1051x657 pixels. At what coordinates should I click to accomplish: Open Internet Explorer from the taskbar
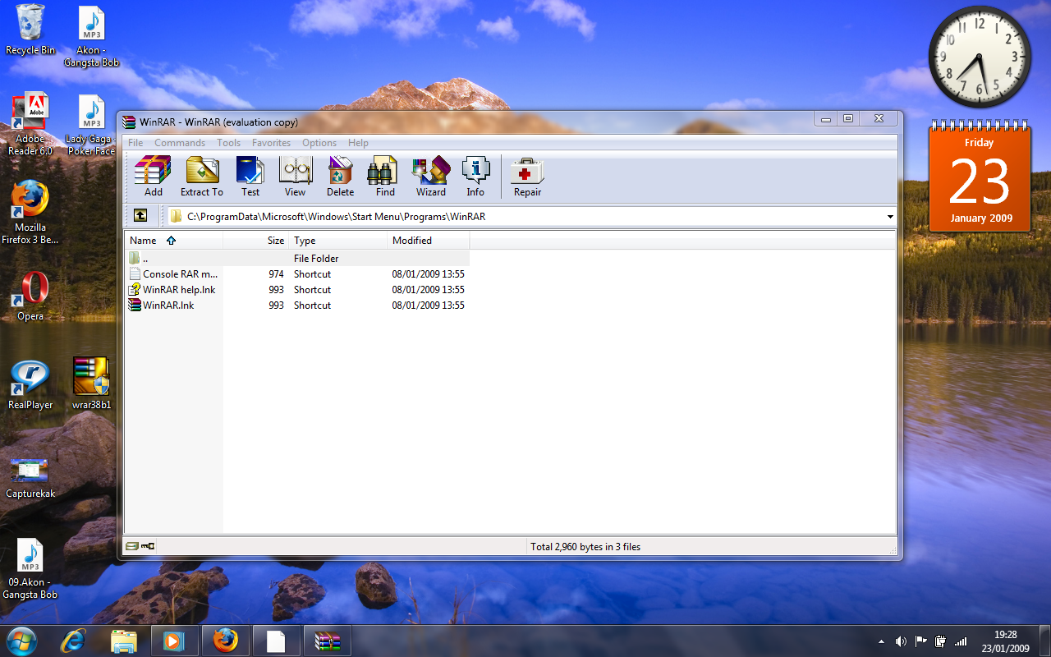point(73,641)
